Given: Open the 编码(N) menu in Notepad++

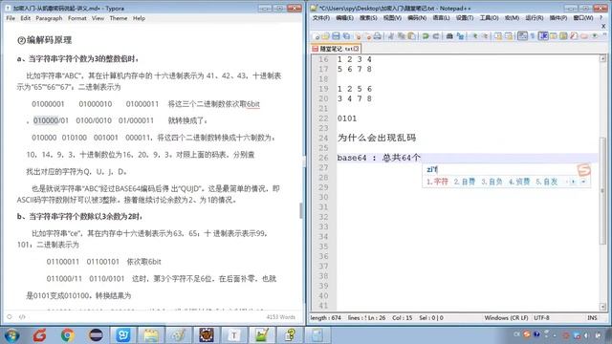Looking at the screenshot, I should (417, 18).
